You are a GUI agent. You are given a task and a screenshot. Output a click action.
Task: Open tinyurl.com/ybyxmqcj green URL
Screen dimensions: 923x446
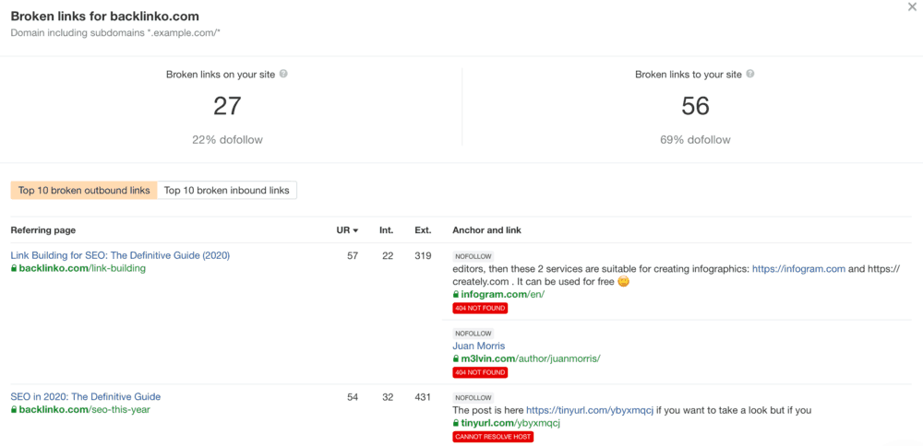click(x=510, y=423)
